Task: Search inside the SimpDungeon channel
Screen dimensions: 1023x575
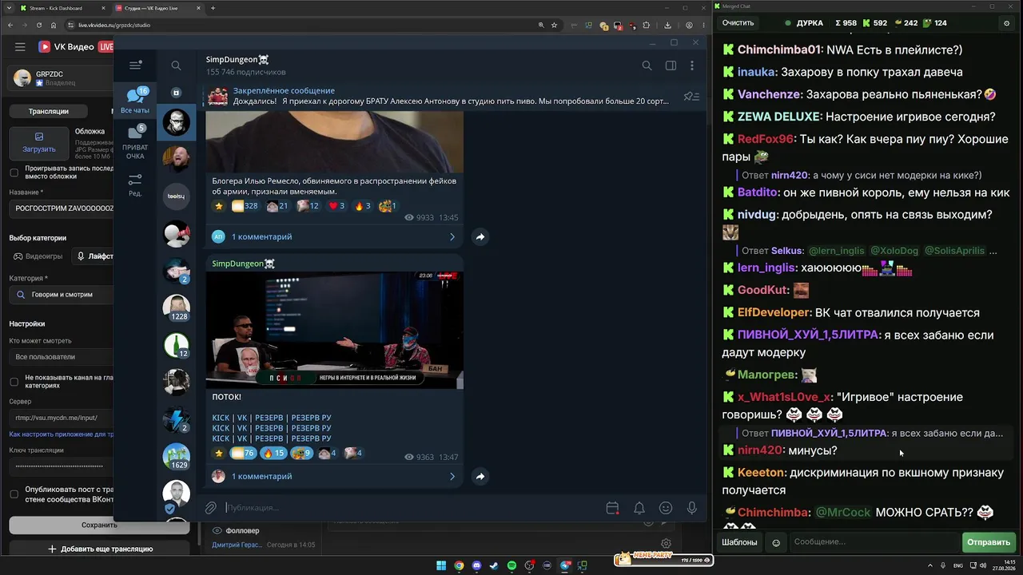Action: pos(647,65)
